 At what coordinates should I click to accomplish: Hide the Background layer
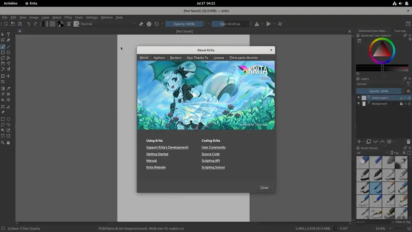pos(359,103)
